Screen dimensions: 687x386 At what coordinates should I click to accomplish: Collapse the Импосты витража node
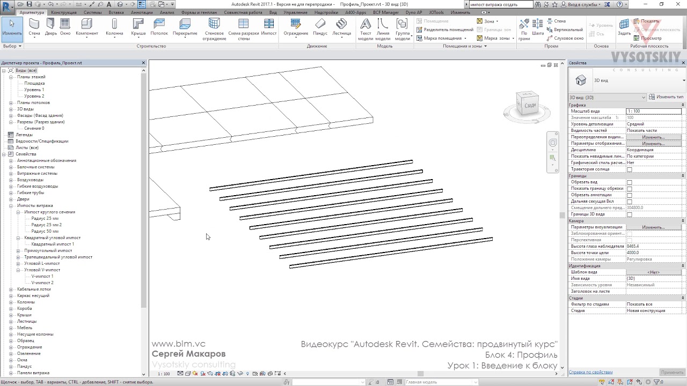(x=11, y=205)
